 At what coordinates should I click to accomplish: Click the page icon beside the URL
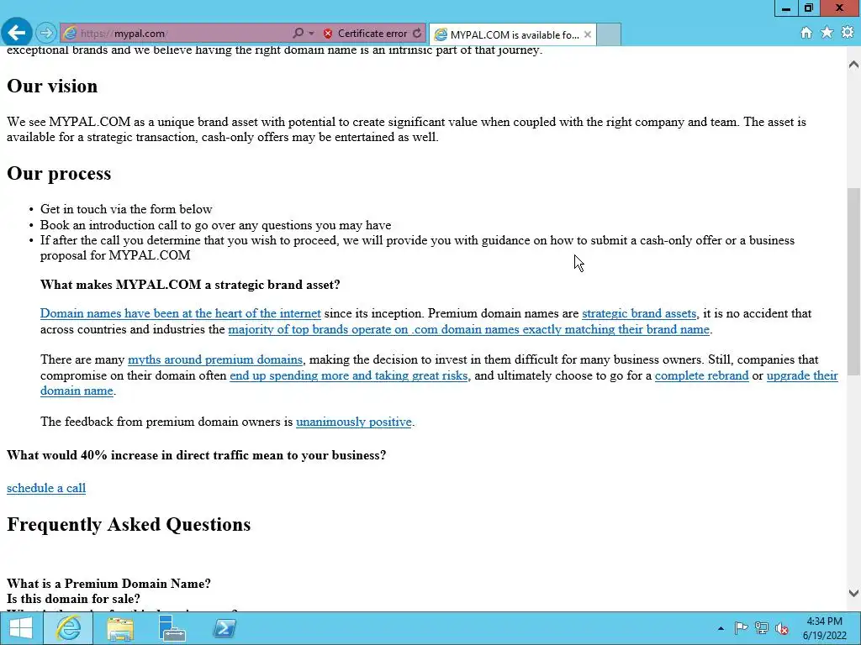click(70, 34)
